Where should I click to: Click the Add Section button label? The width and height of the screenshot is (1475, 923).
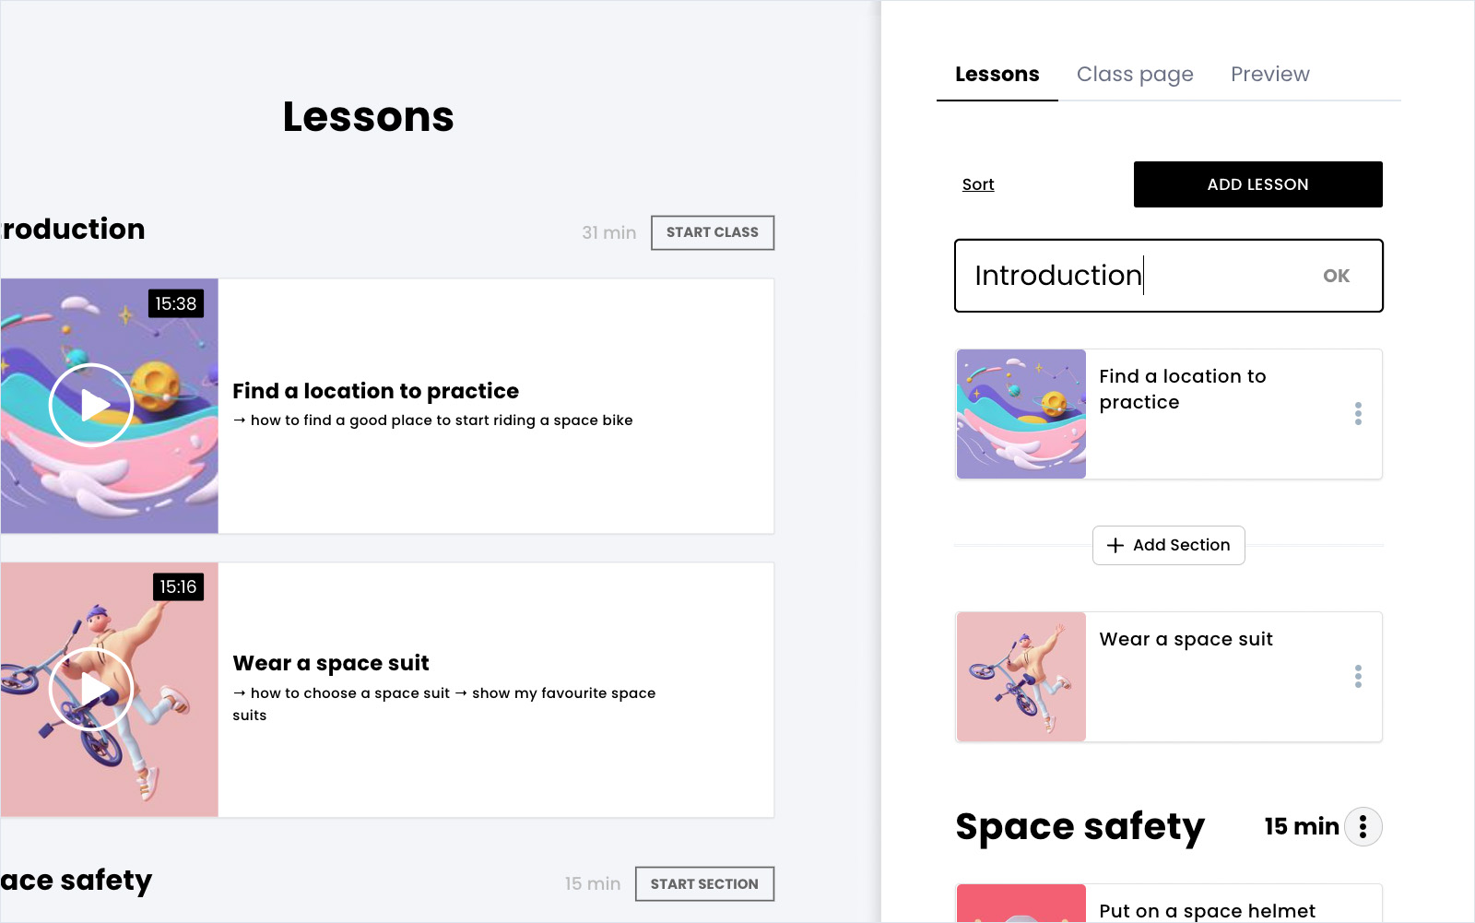click(x=1182, y=545)
